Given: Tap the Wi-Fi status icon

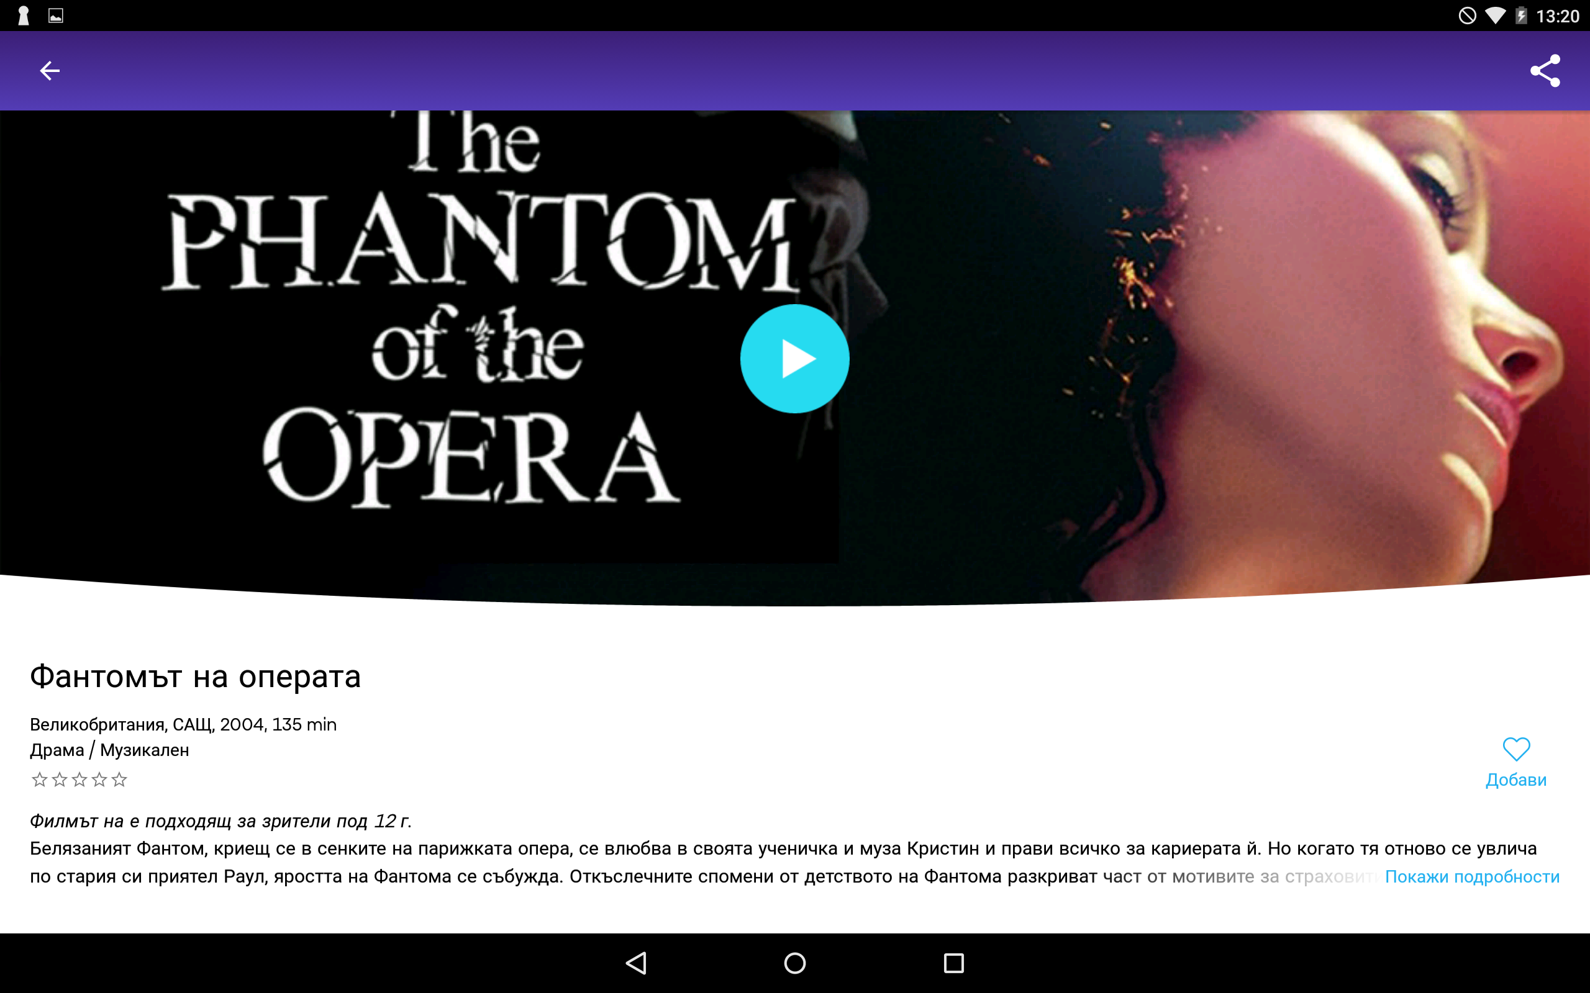Looking at the screenshot, I should (1496, 15).
